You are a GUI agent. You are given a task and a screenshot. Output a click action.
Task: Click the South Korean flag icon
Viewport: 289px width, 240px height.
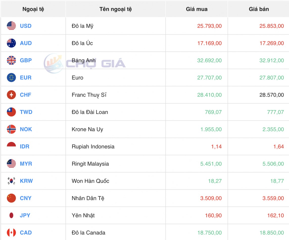(x=11, y=181)
